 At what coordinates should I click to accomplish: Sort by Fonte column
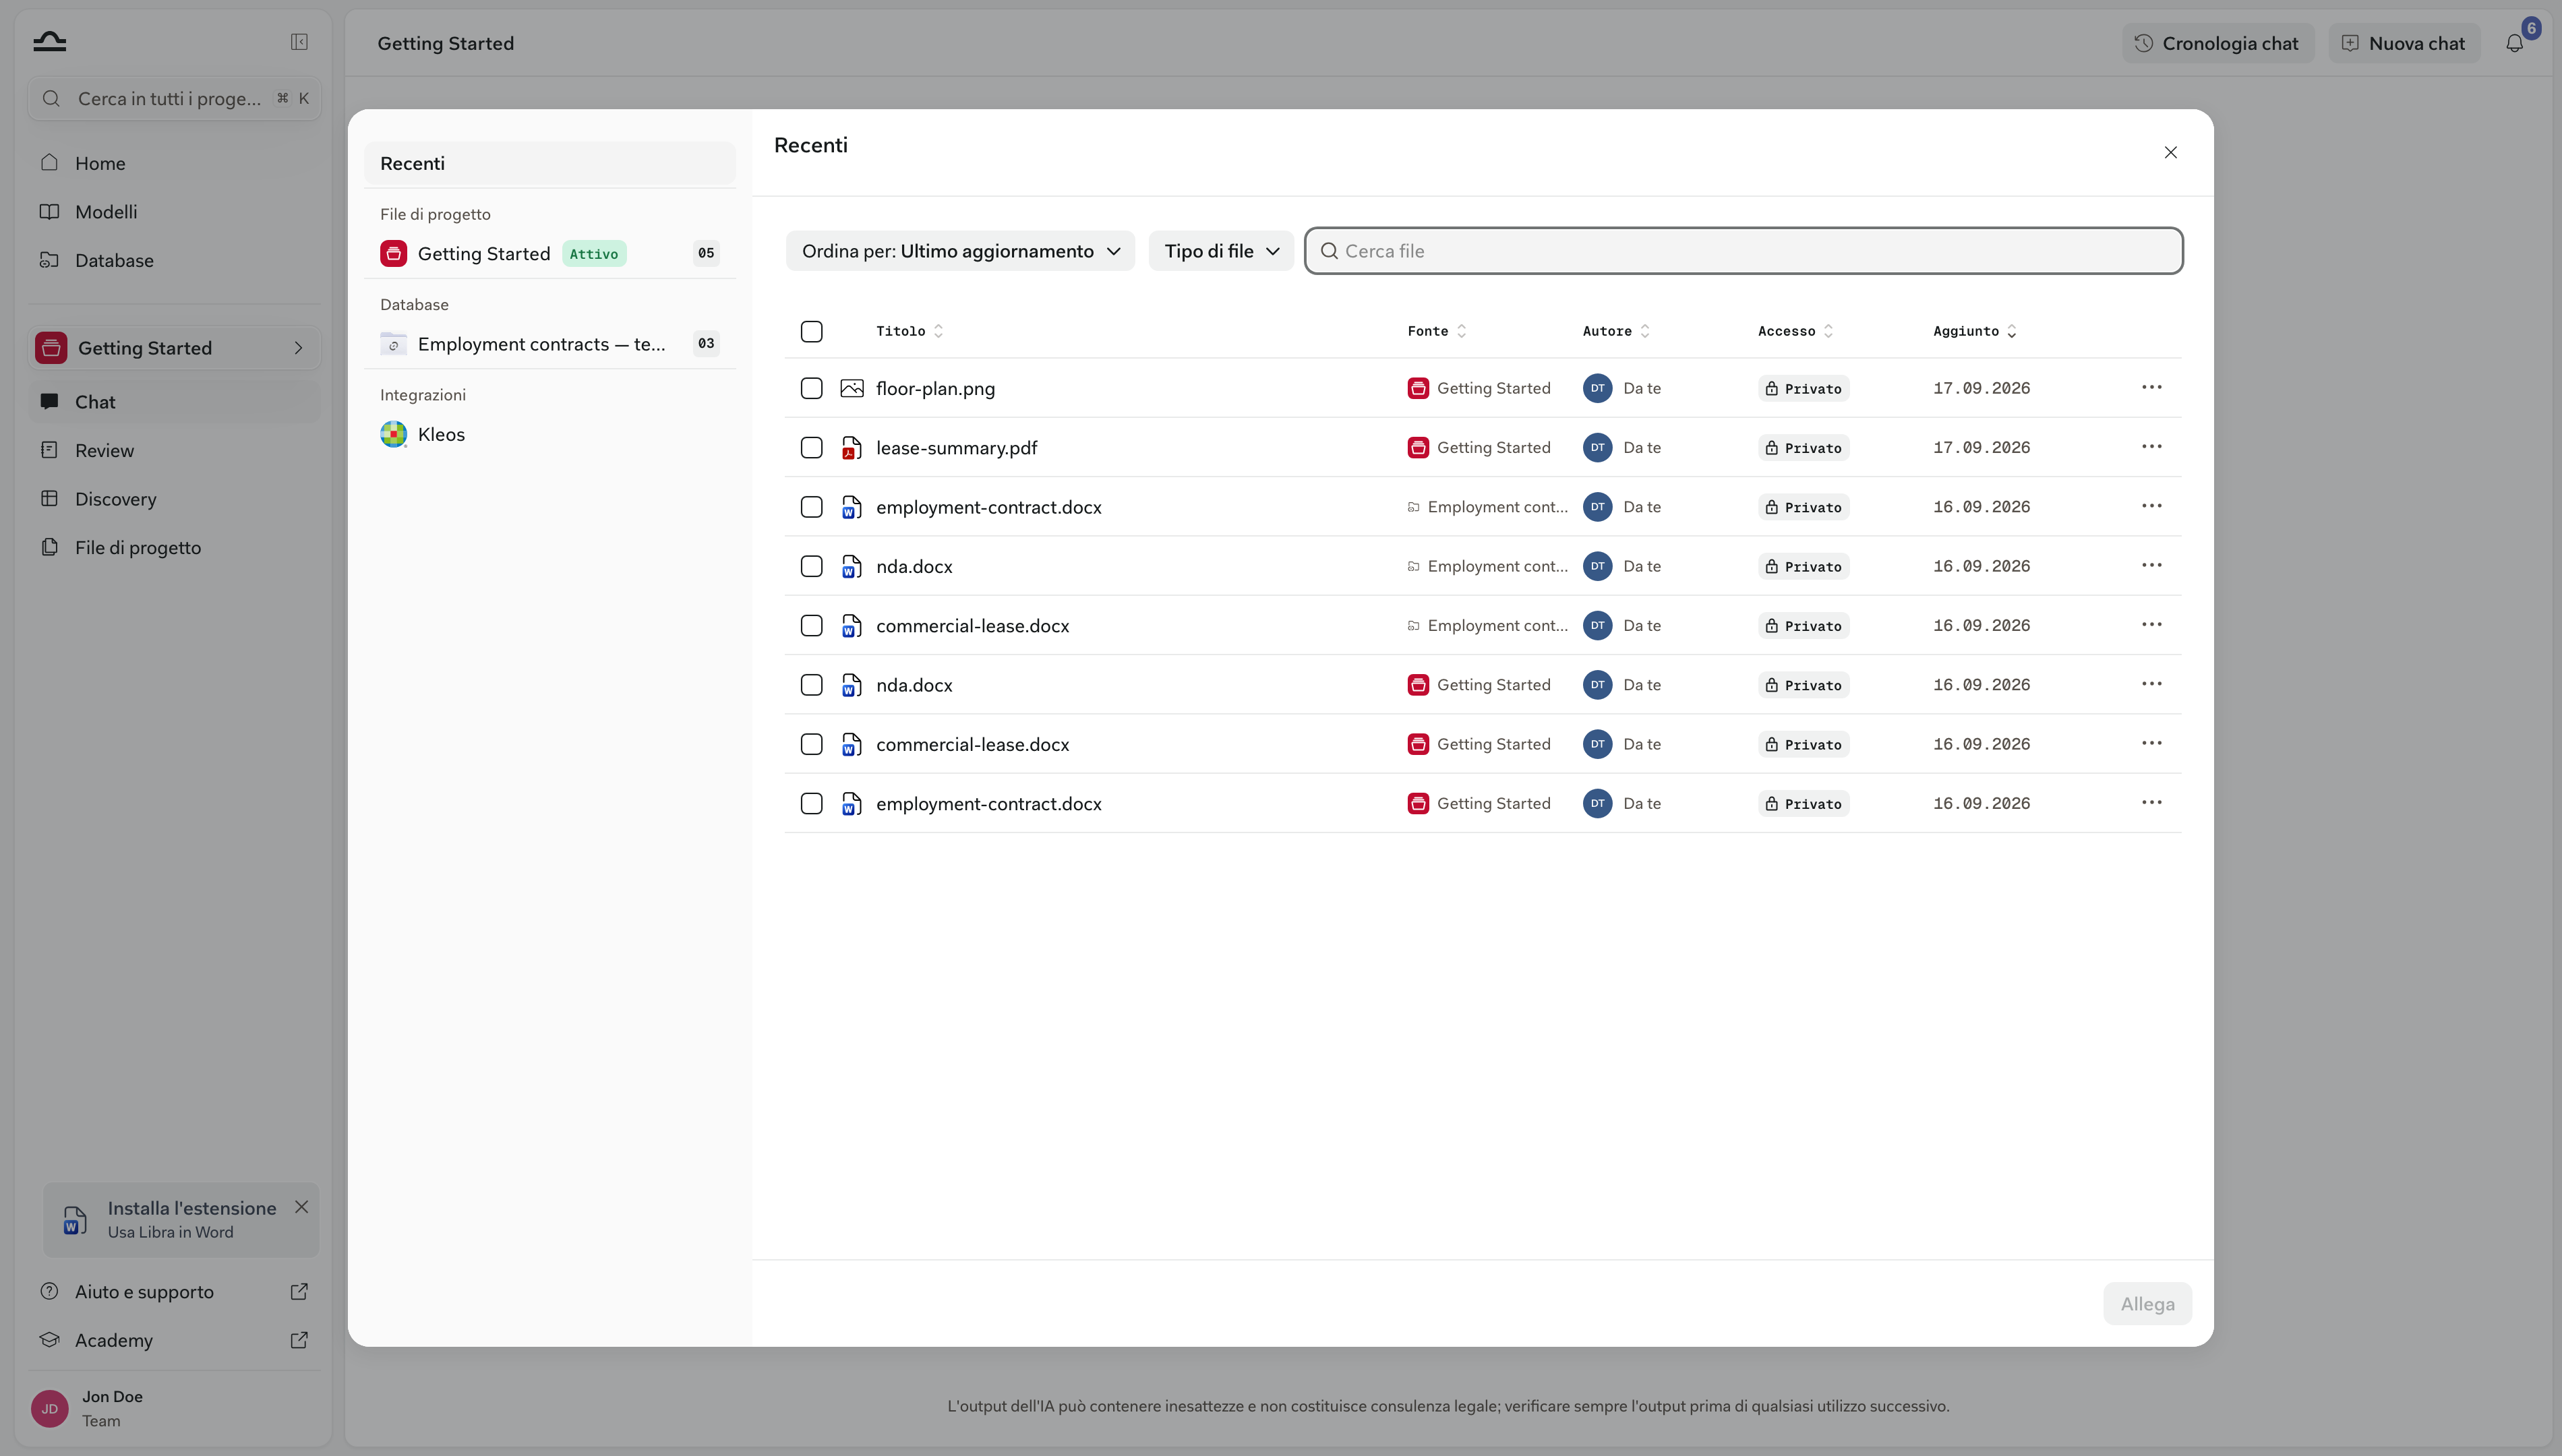pyautogui.click(x=1437, y=331)
